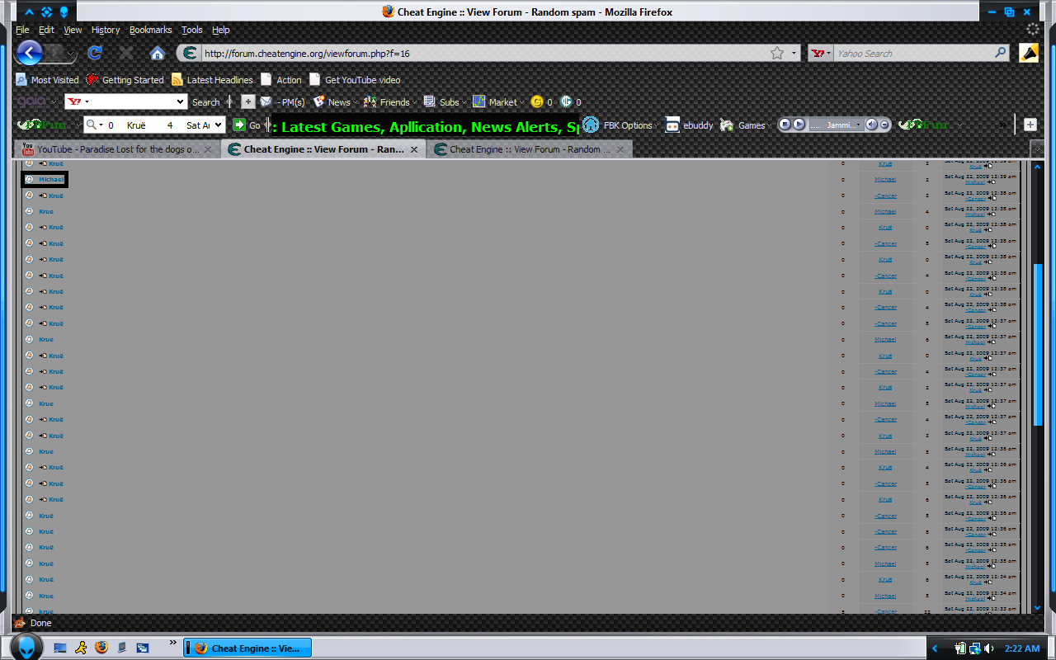Go to the Firefox home page icon
Image resolution: width=1056 pixels, height=660 pixels.
click(157, 54)
